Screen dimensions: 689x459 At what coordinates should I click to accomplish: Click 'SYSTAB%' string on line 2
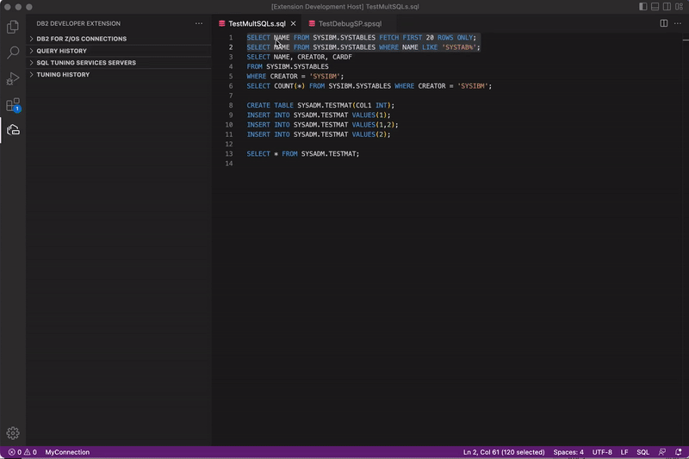459,47
